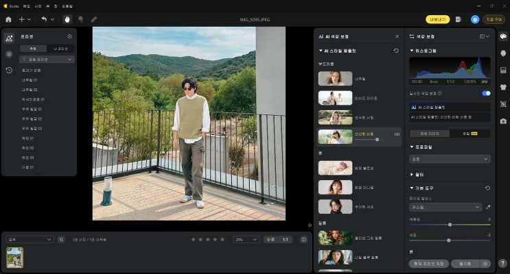This screenshot has width=510, height=274.
Task: Select the 내추럴 01 preset
Action: pos(30,80)
